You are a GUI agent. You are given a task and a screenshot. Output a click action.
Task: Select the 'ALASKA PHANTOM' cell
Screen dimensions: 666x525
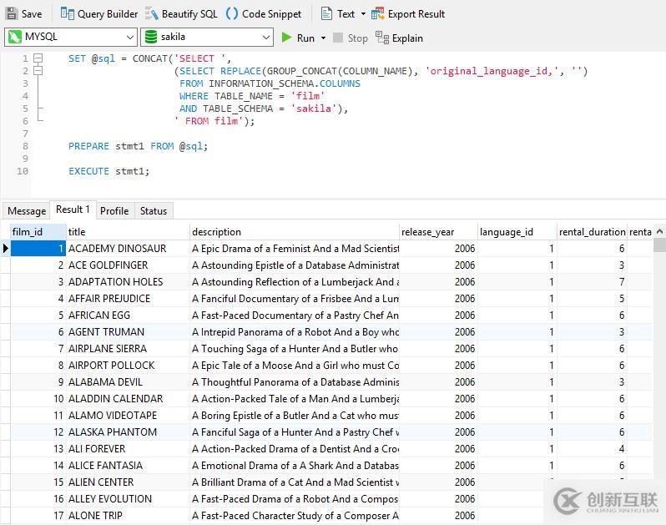128,432
